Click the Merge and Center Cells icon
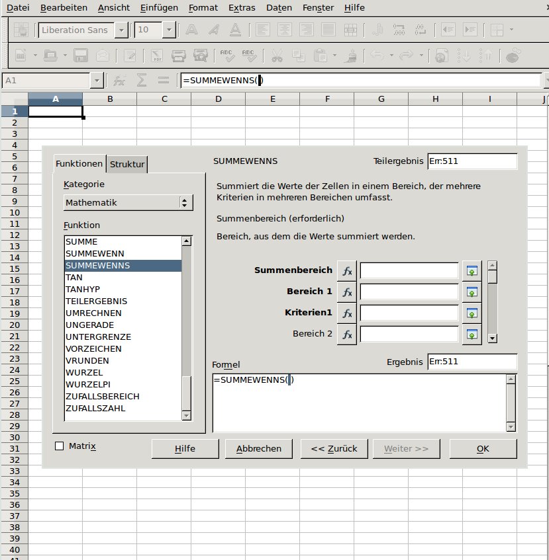This screenshot has height=560, width=549. pos(350,30)
